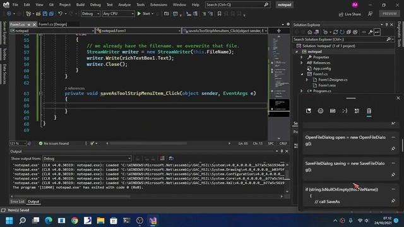Viewport: 404px width, 227px height.
Task: Click the Live Share button
Action: [350, 14]
